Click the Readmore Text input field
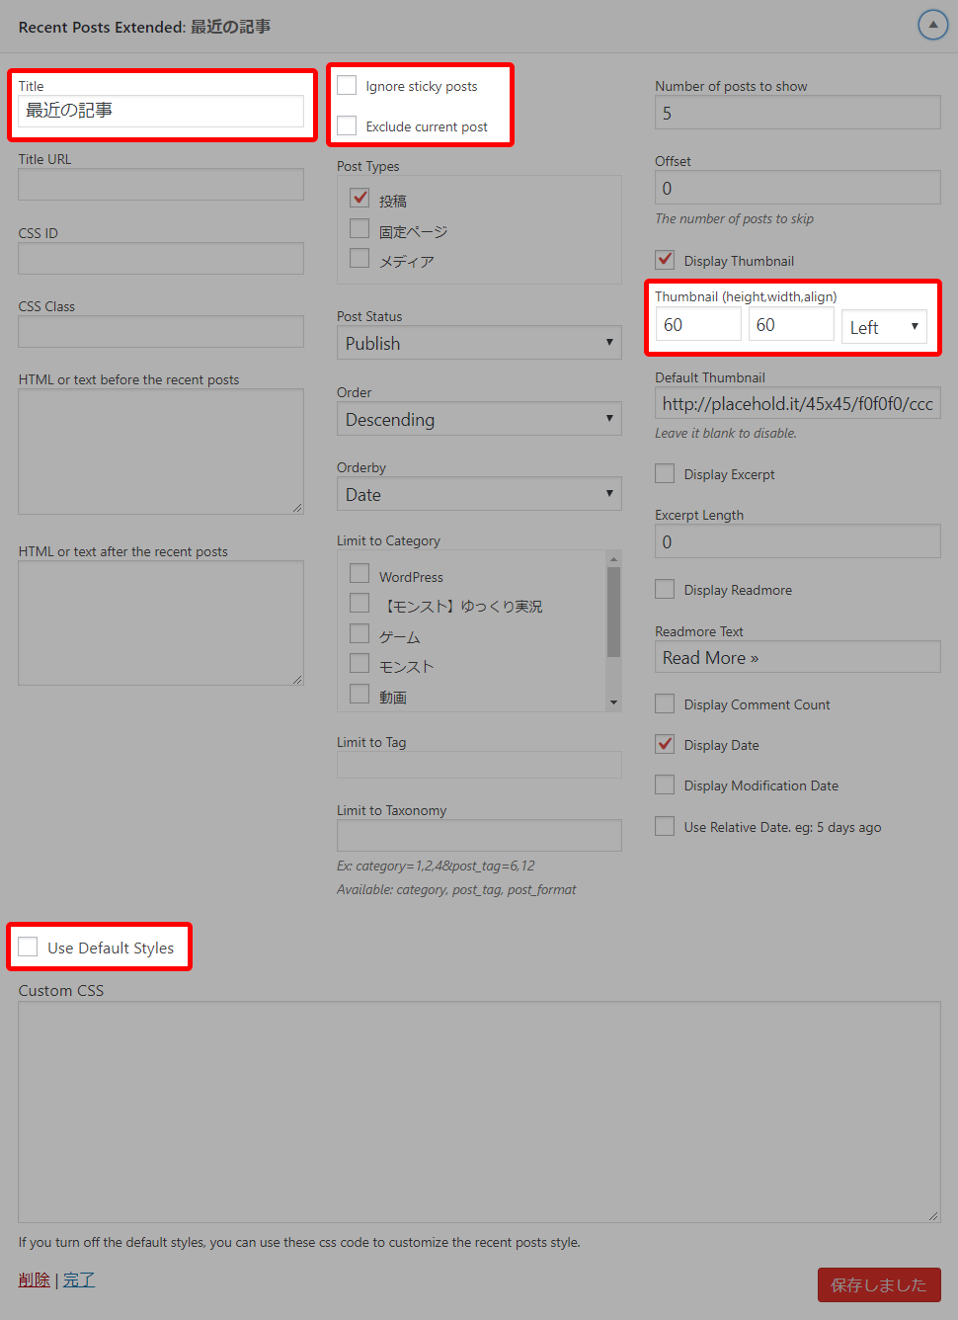The width and height of the screenshot is (958, 1320). (797, 657)
